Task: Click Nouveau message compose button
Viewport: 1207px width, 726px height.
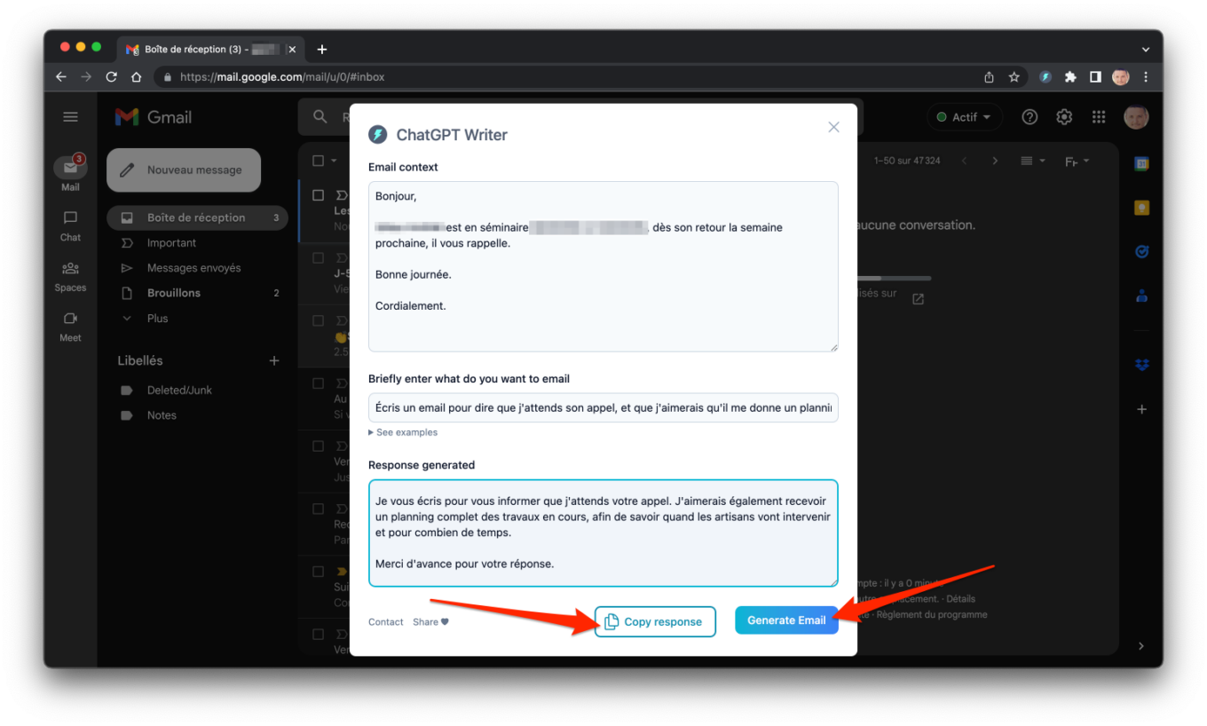Action: pyautogui.click(x=184, y=170)
